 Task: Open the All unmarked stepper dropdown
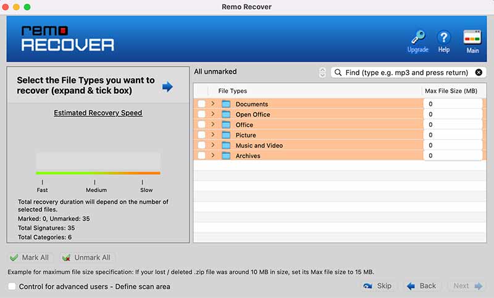click(x=322, y=72)
